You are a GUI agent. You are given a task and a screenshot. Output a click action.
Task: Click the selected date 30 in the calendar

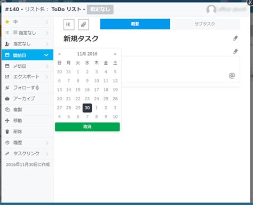pyautogui.click(x=87, y=108)
